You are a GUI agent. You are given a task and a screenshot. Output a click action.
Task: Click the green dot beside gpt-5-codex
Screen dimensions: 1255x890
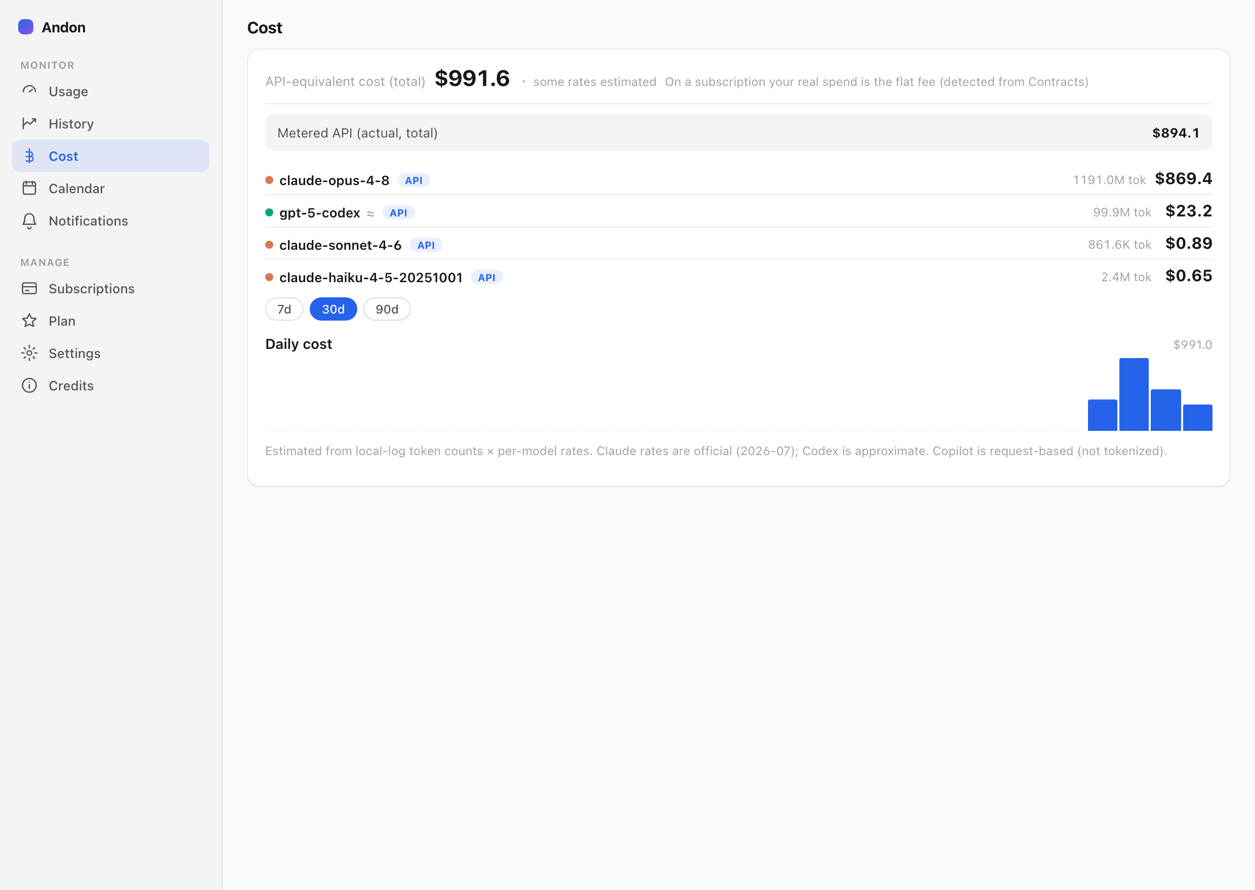(x=269, y=212)
